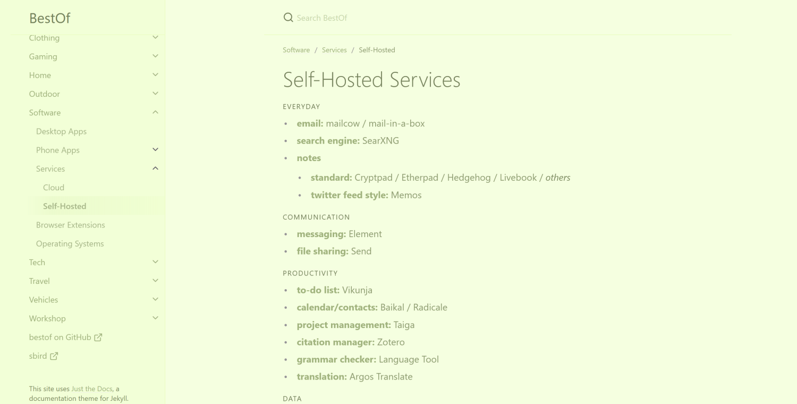The width and height of the screenshot is (797, 404).
Task: Open the Desktop Apps page
Action: click(x=61, y=131)
